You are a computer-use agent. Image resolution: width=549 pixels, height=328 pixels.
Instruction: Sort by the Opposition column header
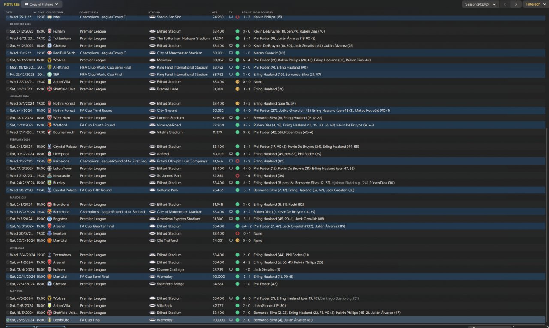54,12
